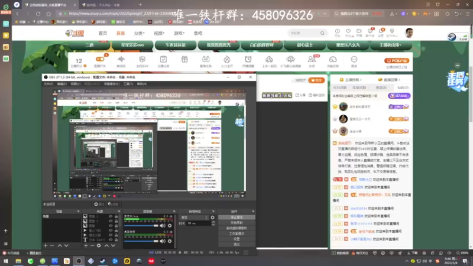Click the user avatar in Douyu header
The width and height of the screenshot is (473, 266).
click(x=409, y=33)
